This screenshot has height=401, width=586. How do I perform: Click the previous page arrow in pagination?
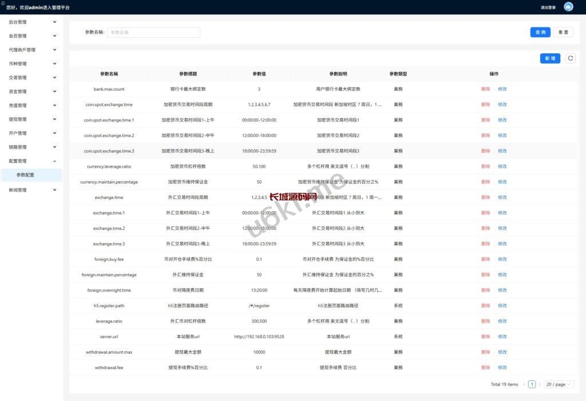(x=524, y=384)
